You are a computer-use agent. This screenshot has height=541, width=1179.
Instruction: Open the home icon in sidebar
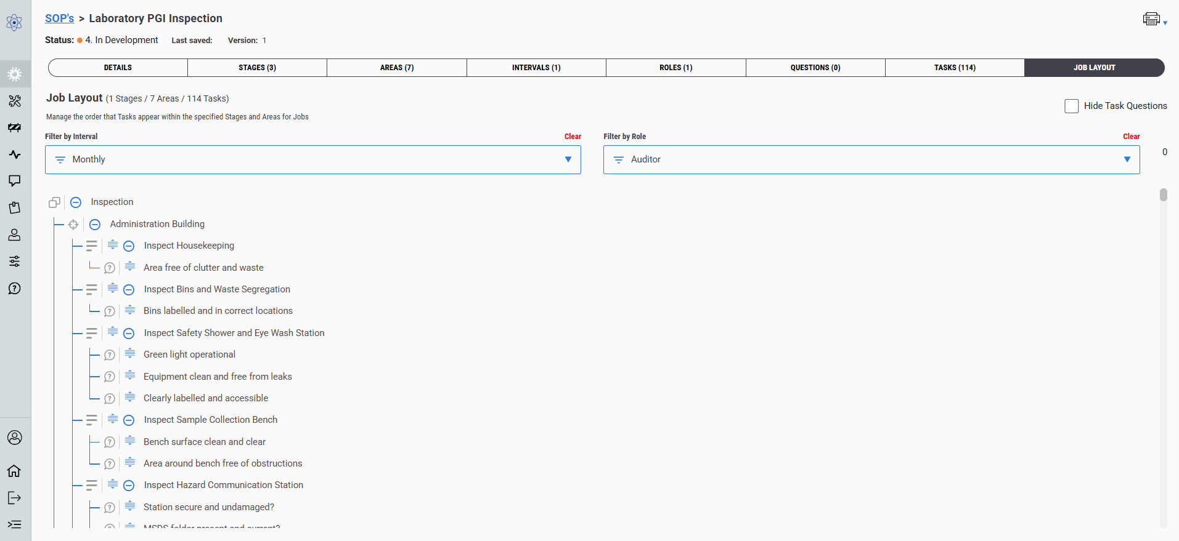14,471
